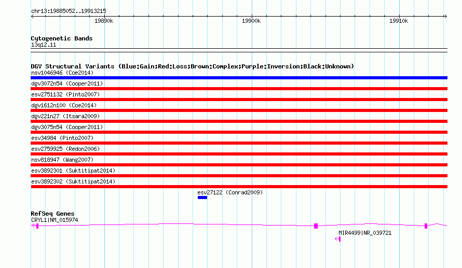462x268 pixels.
Task: Select the CRYL1 exon near MIR4499
Action: coord(316,226)
